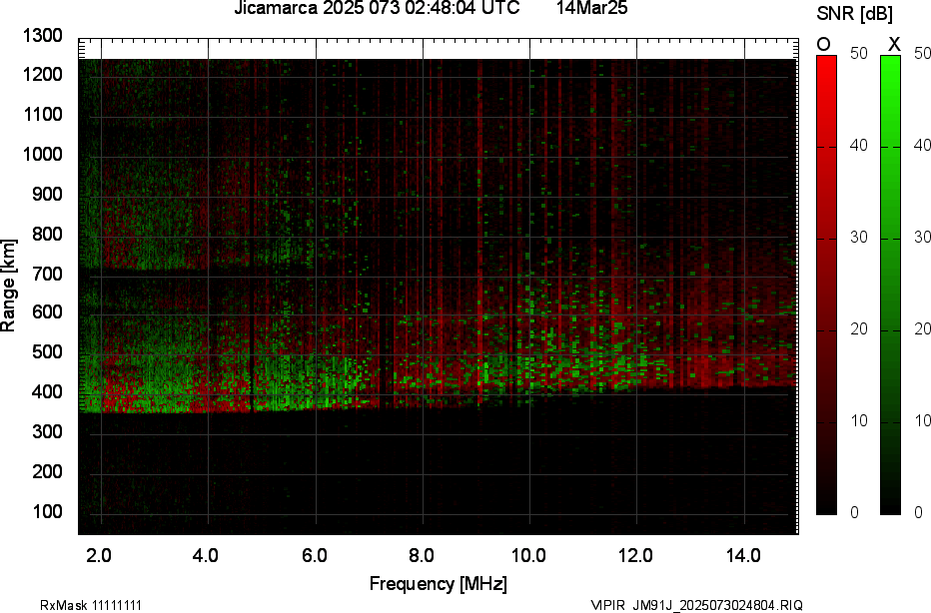Click the 2.0 MHz frequency tick label
The height and width of the screenshot is (613, 931).
pos(101,555)
